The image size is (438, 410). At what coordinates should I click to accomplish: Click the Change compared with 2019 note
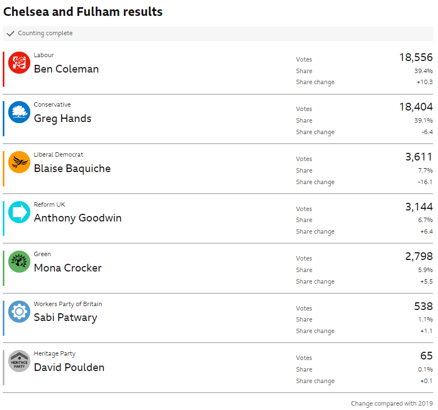click(391, 403)
